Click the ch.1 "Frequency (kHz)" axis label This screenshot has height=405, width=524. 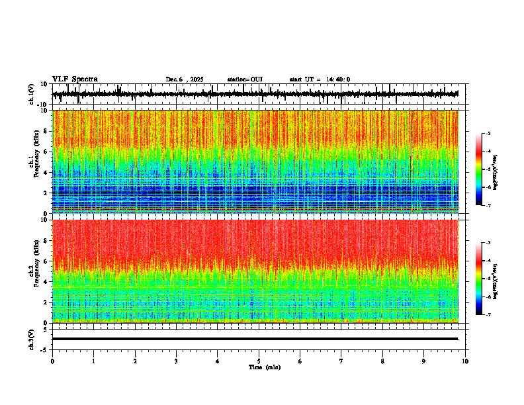click(x=36, y=155)
